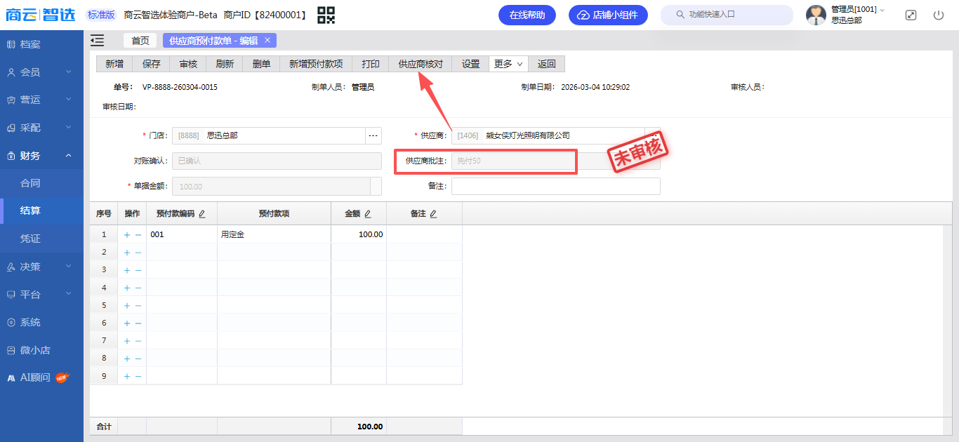Collapse the sidebar with the menu toggle icon

(x=98, y=41)
